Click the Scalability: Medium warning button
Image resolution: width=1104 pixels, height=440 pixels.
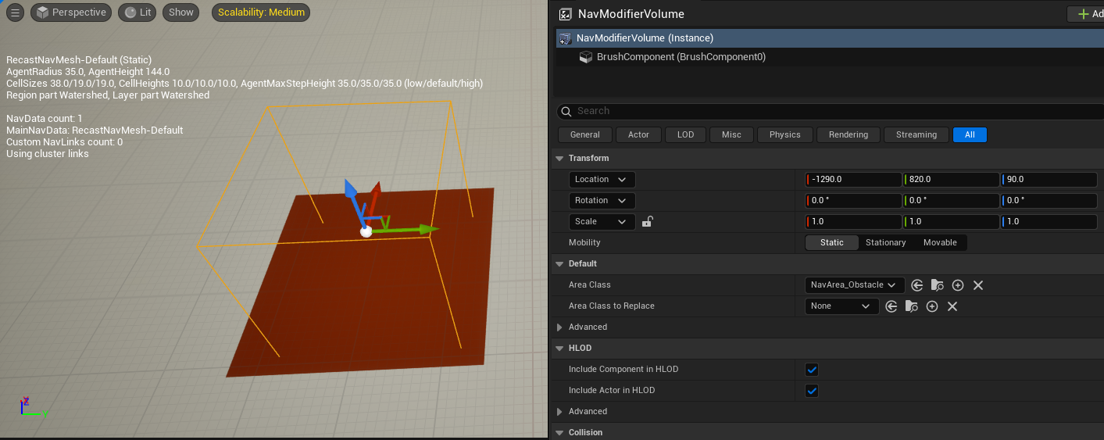(x=261, y=13)
